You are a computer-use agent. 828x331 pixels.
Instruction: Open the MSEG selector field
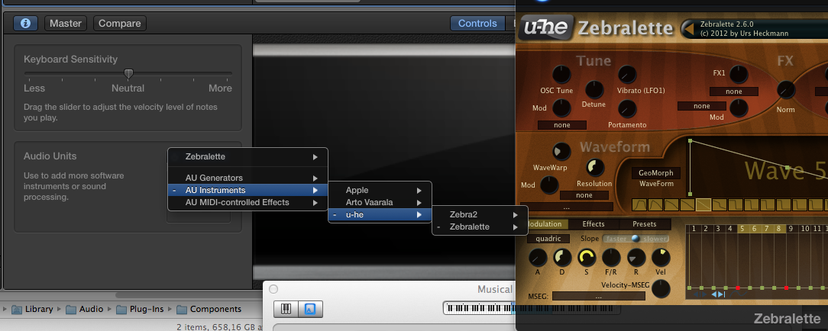pos(598,296)
